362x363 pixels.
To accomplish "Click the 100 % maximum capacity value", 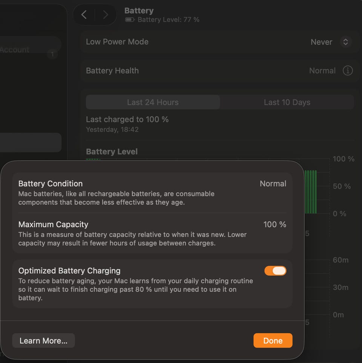I will tap(275, 224).
